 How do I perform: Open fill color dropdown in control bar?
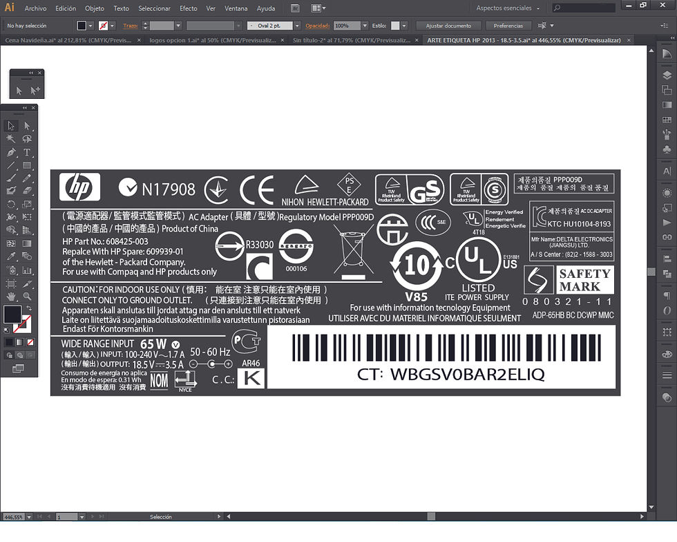tap(90, 26)
